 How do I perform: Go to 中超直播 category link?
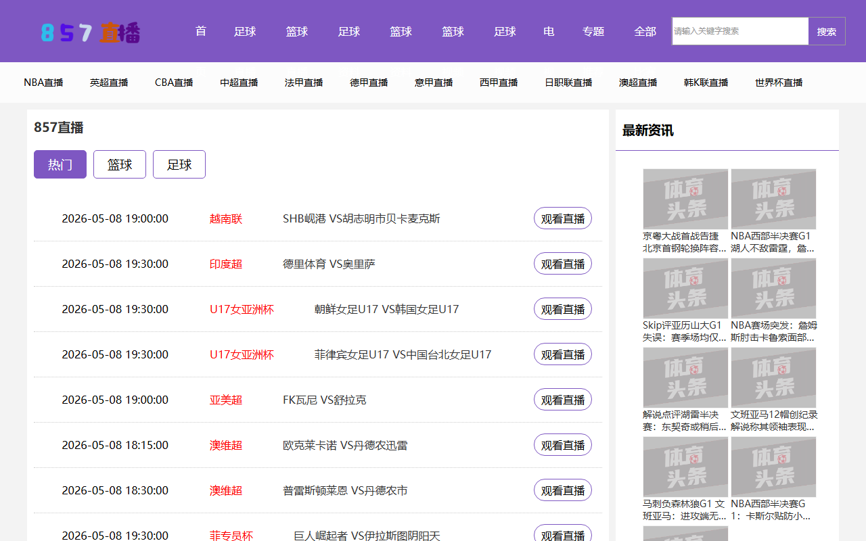point(239,83)
